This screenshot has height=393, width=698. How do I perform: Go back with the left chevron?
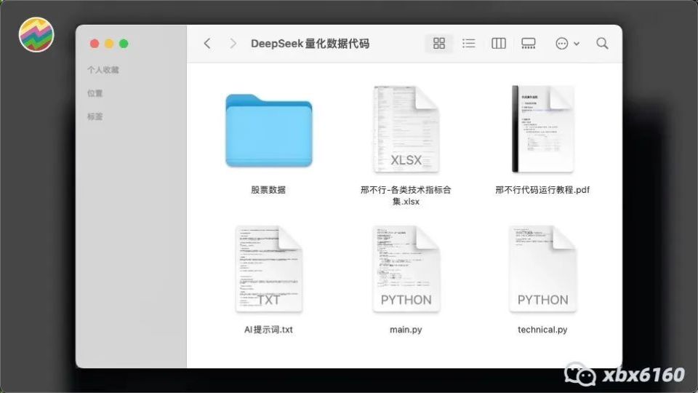207,43
